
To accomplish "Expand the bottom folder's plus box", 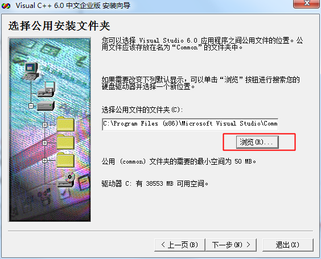I will click(44, 161).
